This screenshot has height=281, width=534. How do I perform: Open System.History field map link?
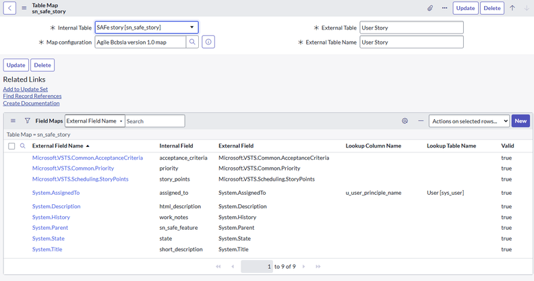coord(51,218)
